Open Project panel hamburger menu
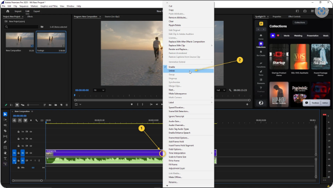Screen dimensions: 333x188 pos(23,16)
